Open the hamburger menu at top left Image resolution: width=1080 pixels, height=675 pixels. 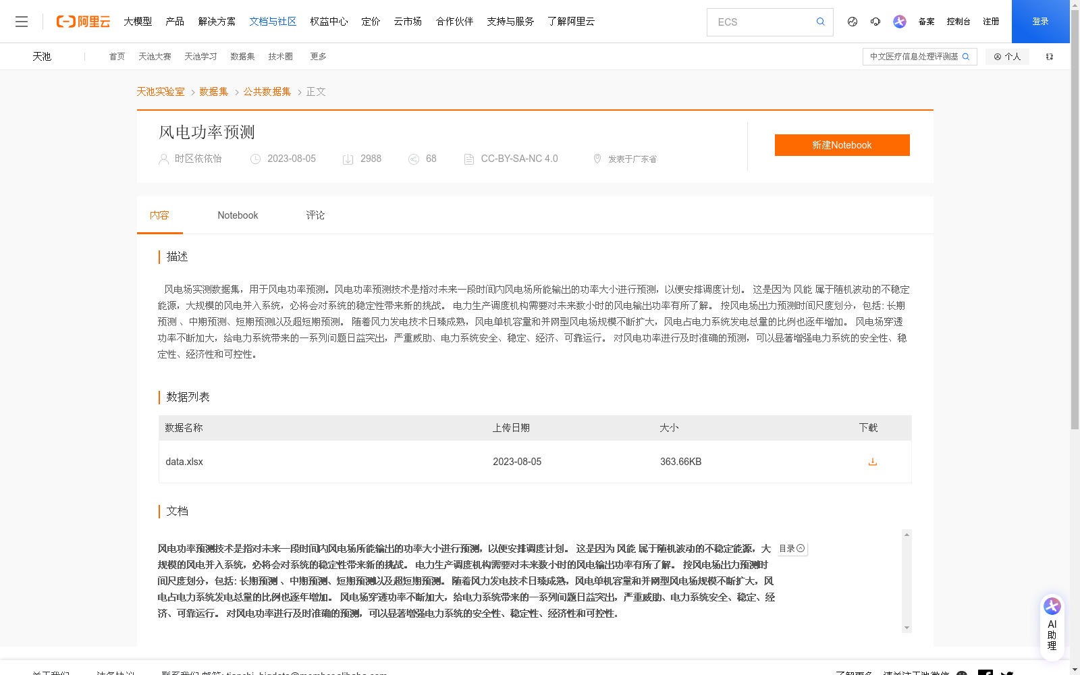pyautogui.click(x=22, y=22)
